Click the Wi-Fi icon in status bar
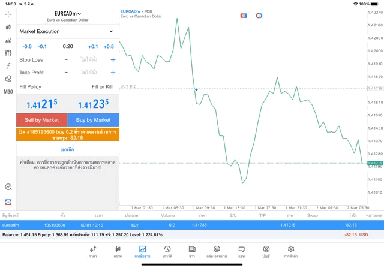This screenshot has height=268, width=384. click(x=355, y=4)
